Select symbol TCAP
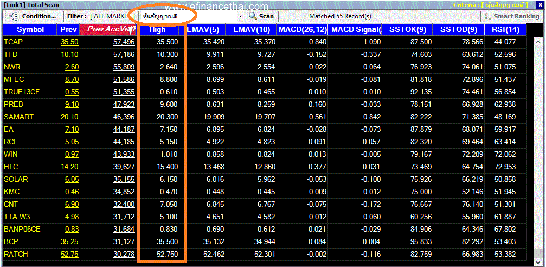This screenshot has width=546, height=267. coord(14,42)
